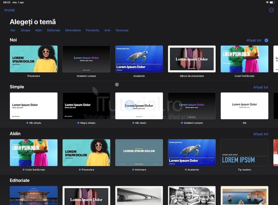Screen dimensions: 278x205
Task: Choose the Gradient culoare theme in Noi row
Action: [86, 59]
